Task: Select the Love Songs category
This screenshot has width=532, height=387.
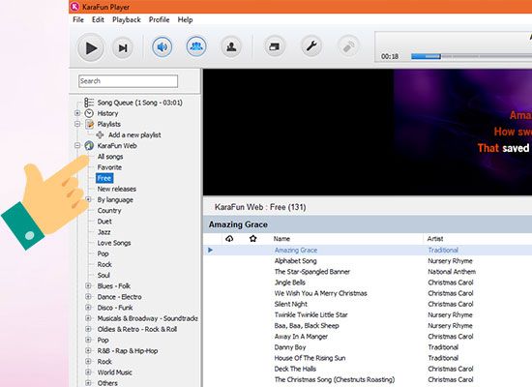Action: coord(114,243)
